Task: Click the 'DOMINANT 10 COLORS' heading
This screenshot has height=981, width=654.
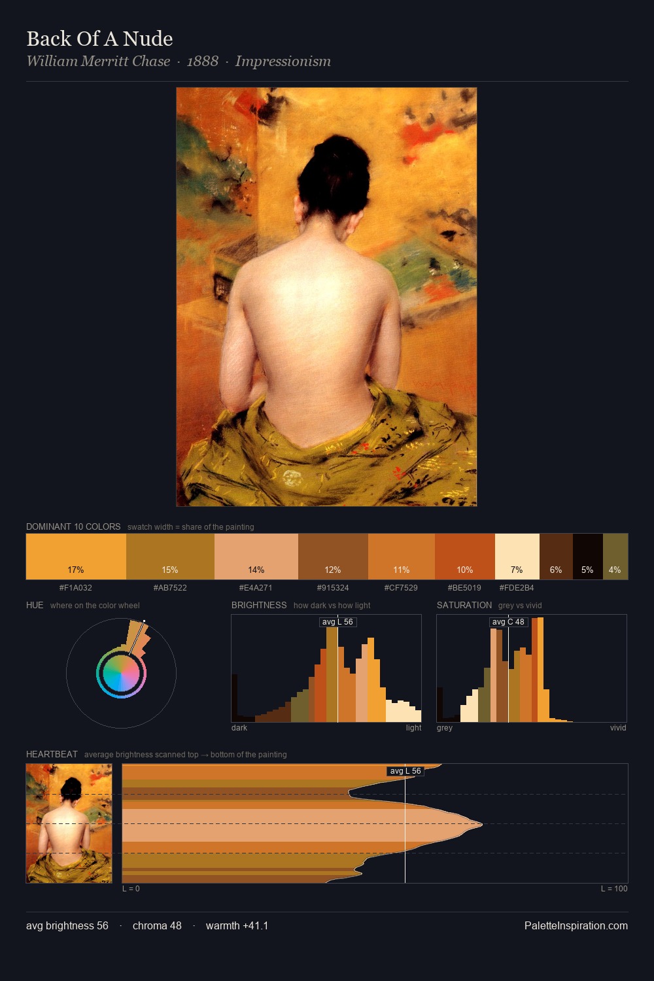Action: (73, 526)
